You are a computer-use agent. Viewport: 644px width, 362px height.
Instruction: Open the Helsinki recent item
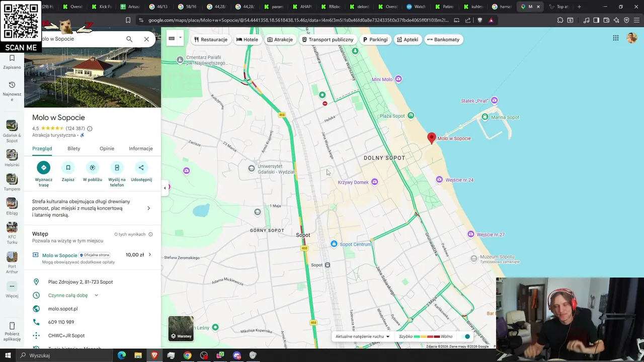click(x=12, y=158)
